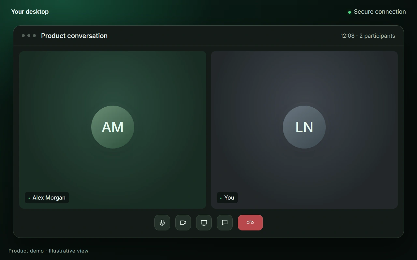
Task: Mute the microphone
Action: tap(162, 223)
